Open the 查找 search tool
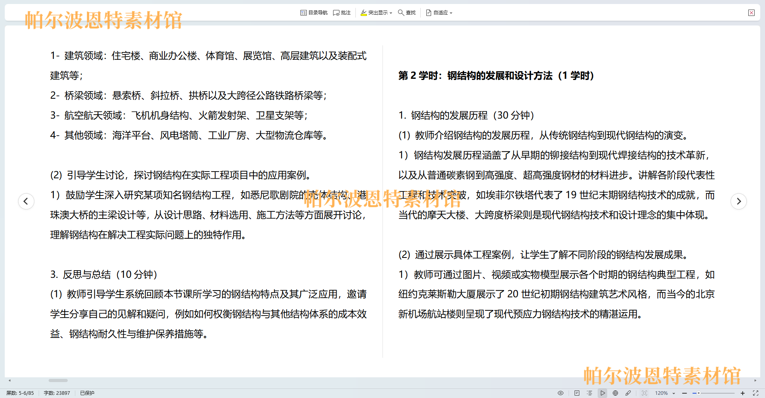 point(407,13)
